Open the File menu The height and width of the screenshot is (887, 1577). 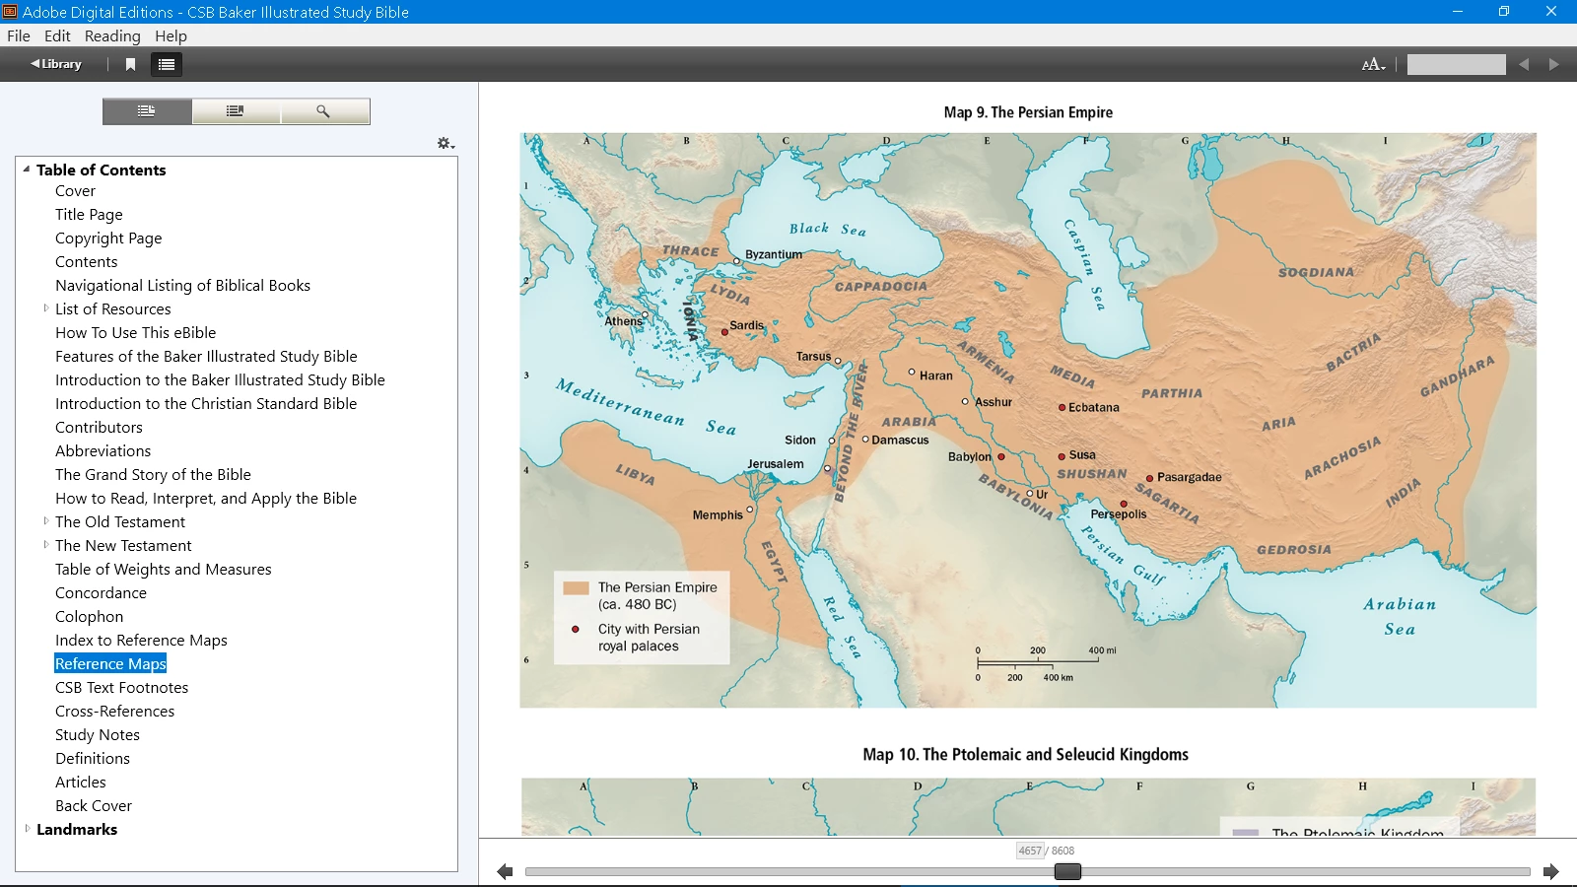coord(19,35)
